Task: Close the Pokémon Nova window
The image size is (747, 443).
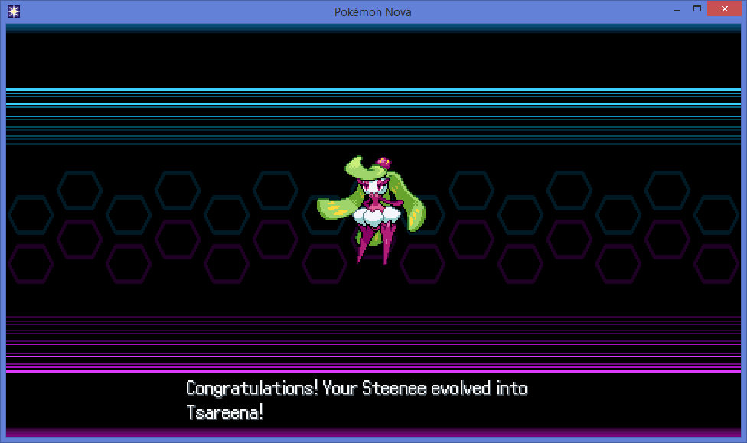Action: coord(724,8)
